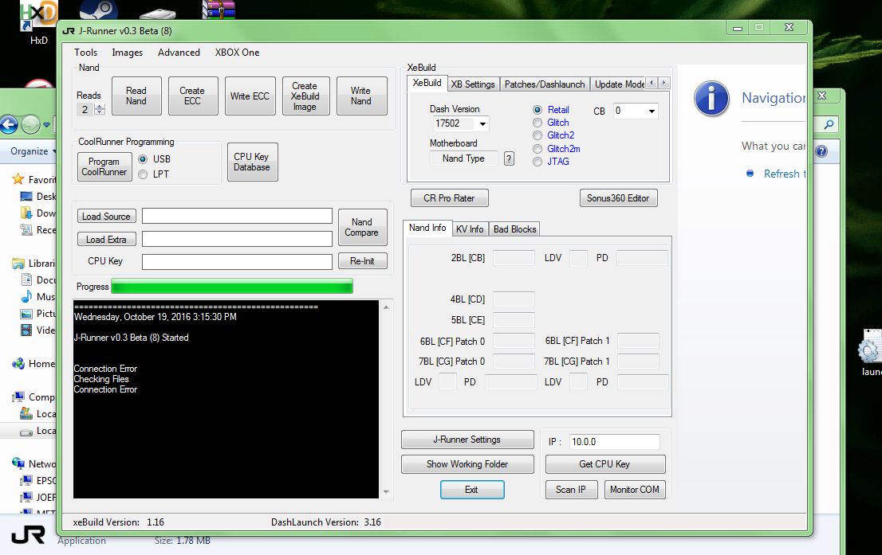This screenshot has width=882, height=555.
Task: Click the Homegroup icon in Explorer
Action: [18, 363]
